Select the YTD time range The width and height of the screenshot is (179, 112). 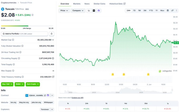(151, 11)
